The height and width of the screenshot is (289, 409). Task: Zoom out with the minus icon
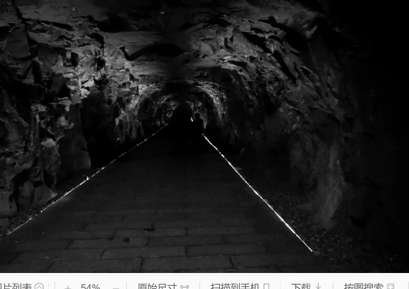tap(116, 287)
